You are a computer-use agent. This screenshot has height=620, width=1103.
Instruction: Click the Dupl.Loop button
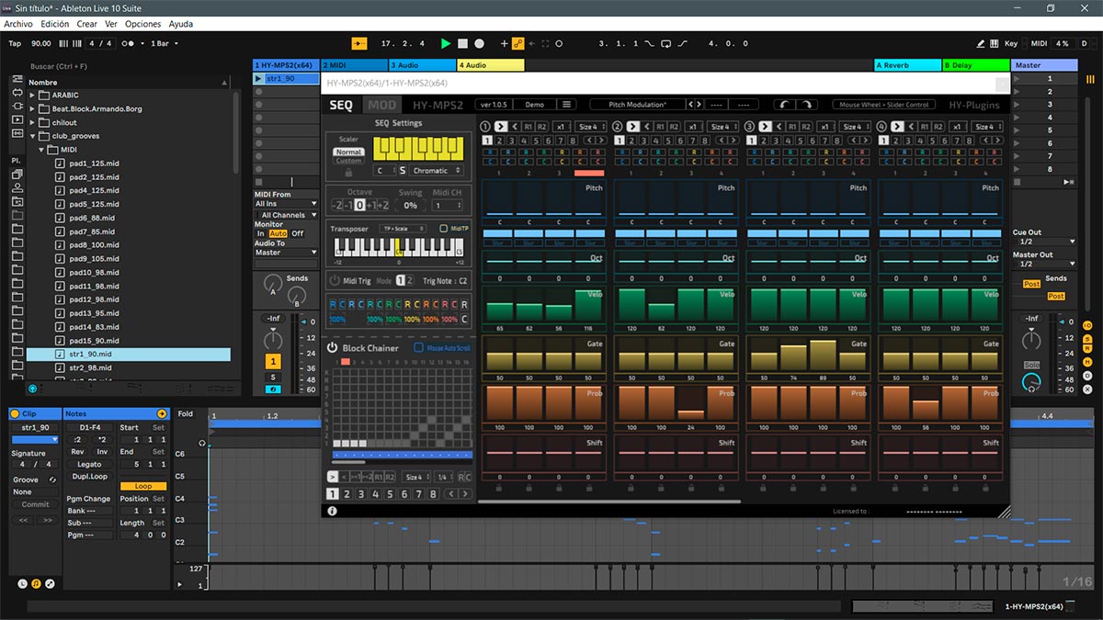coord(90,477)
